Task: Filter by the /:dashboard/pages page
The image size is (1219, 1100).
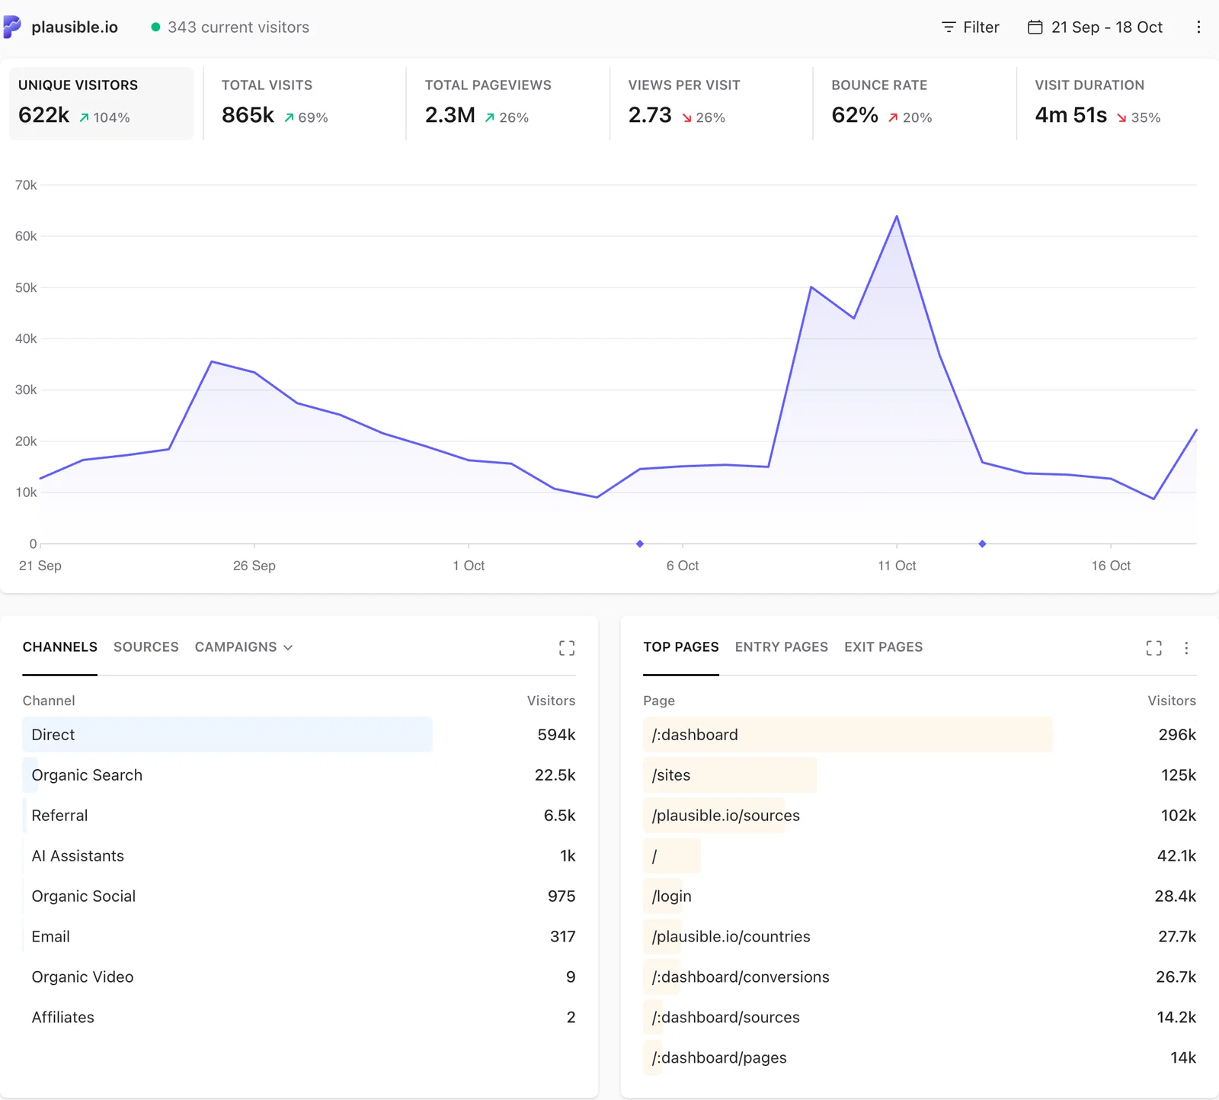Action: [x=920, y=1058]
